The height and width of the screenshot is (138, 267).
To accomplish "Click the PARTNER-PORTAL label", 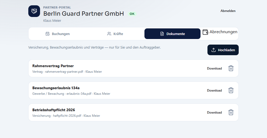I will pos(57,7).
